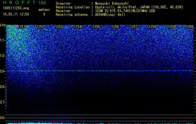Click the Receiving Location label
This screenshot has height=124, width=196.
click(73, 7)
